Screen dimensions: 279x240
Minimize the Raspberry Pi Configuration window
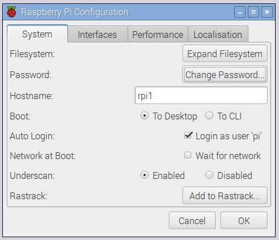coord(240,12)
